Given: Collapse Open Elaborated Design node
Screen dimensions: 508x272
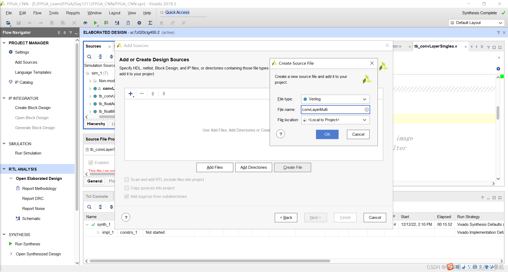Looking at the screenshot, I should [11, 179].
